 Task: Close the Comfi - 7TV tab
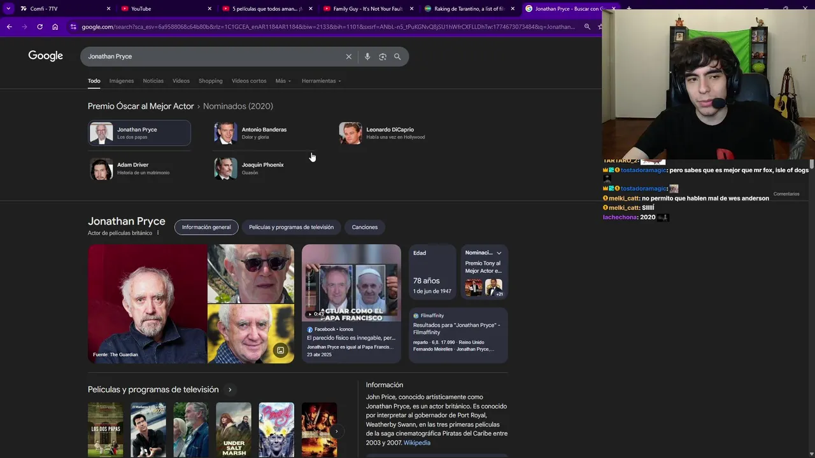click(108, 9)
